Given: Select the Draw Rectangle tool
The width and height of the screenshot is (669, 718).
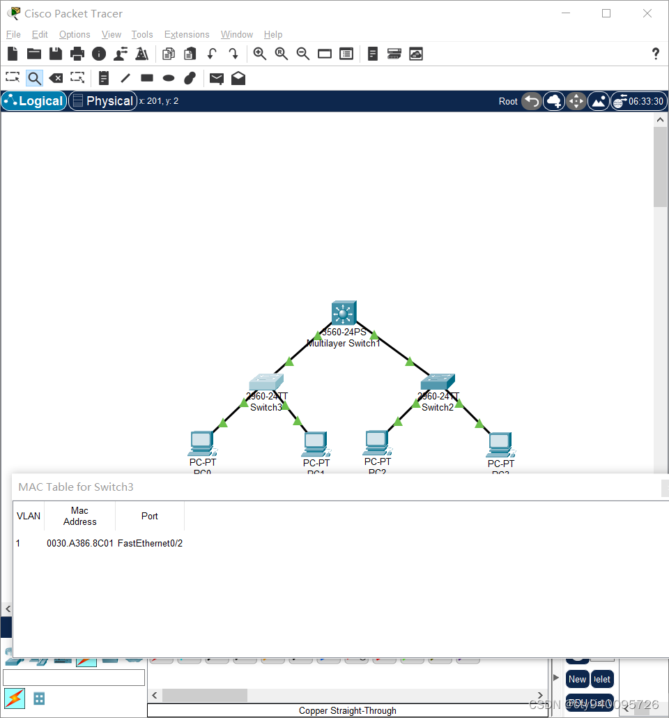Looking at the screenshot, I should coord(147,78).
